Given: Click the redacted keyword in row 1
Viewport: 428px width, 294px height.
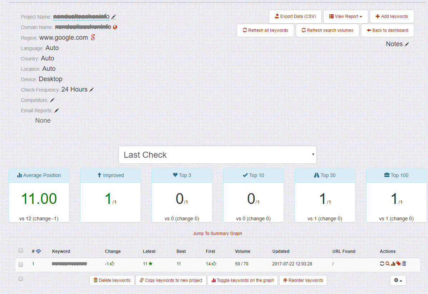Looking at the screenshot, I should [69, 264].
